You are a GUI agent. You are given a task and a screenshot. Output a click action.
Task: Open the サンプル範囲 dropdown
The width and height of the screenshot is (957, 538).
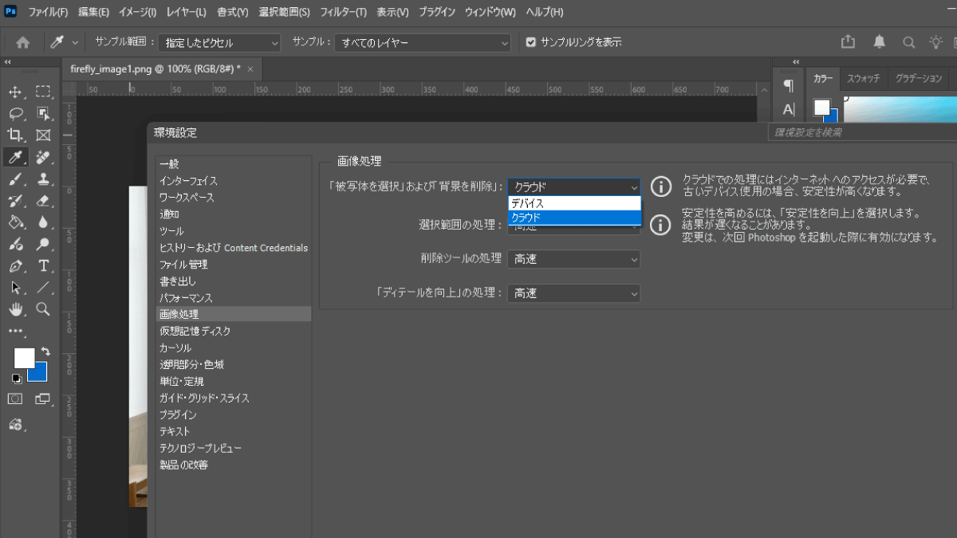click(219, 42)
